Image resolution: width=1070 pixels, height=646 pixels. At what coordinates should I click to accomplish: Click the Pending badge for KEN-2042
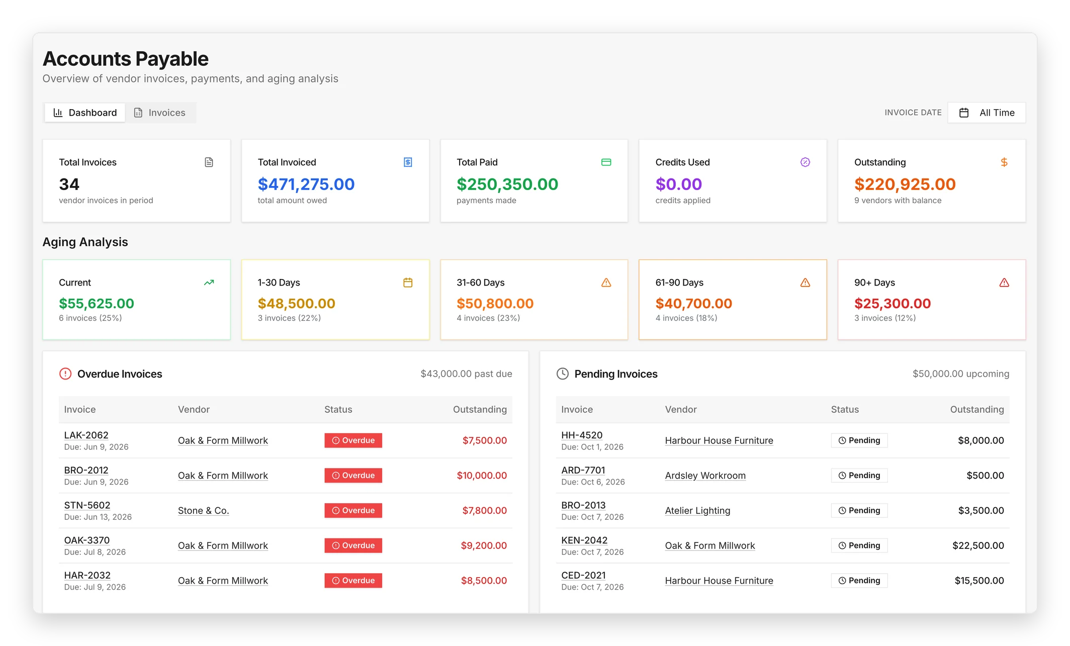859,545
